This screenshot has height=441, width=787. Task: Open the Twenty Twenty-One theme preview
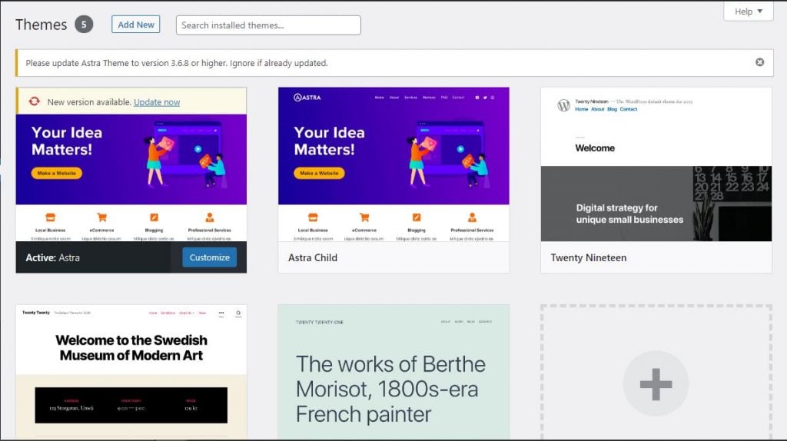tap(393, 372)
